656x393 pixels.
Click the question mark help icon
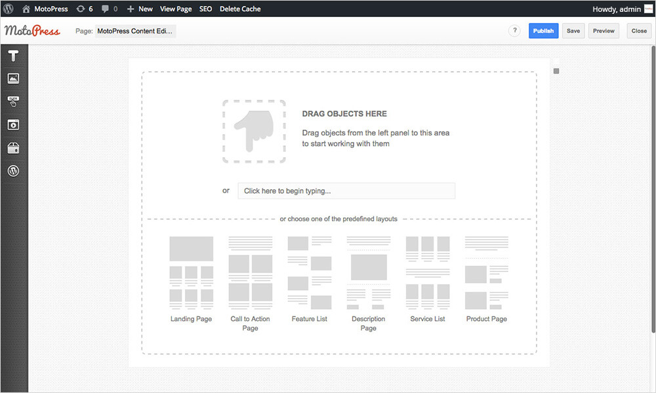[515, 31]
